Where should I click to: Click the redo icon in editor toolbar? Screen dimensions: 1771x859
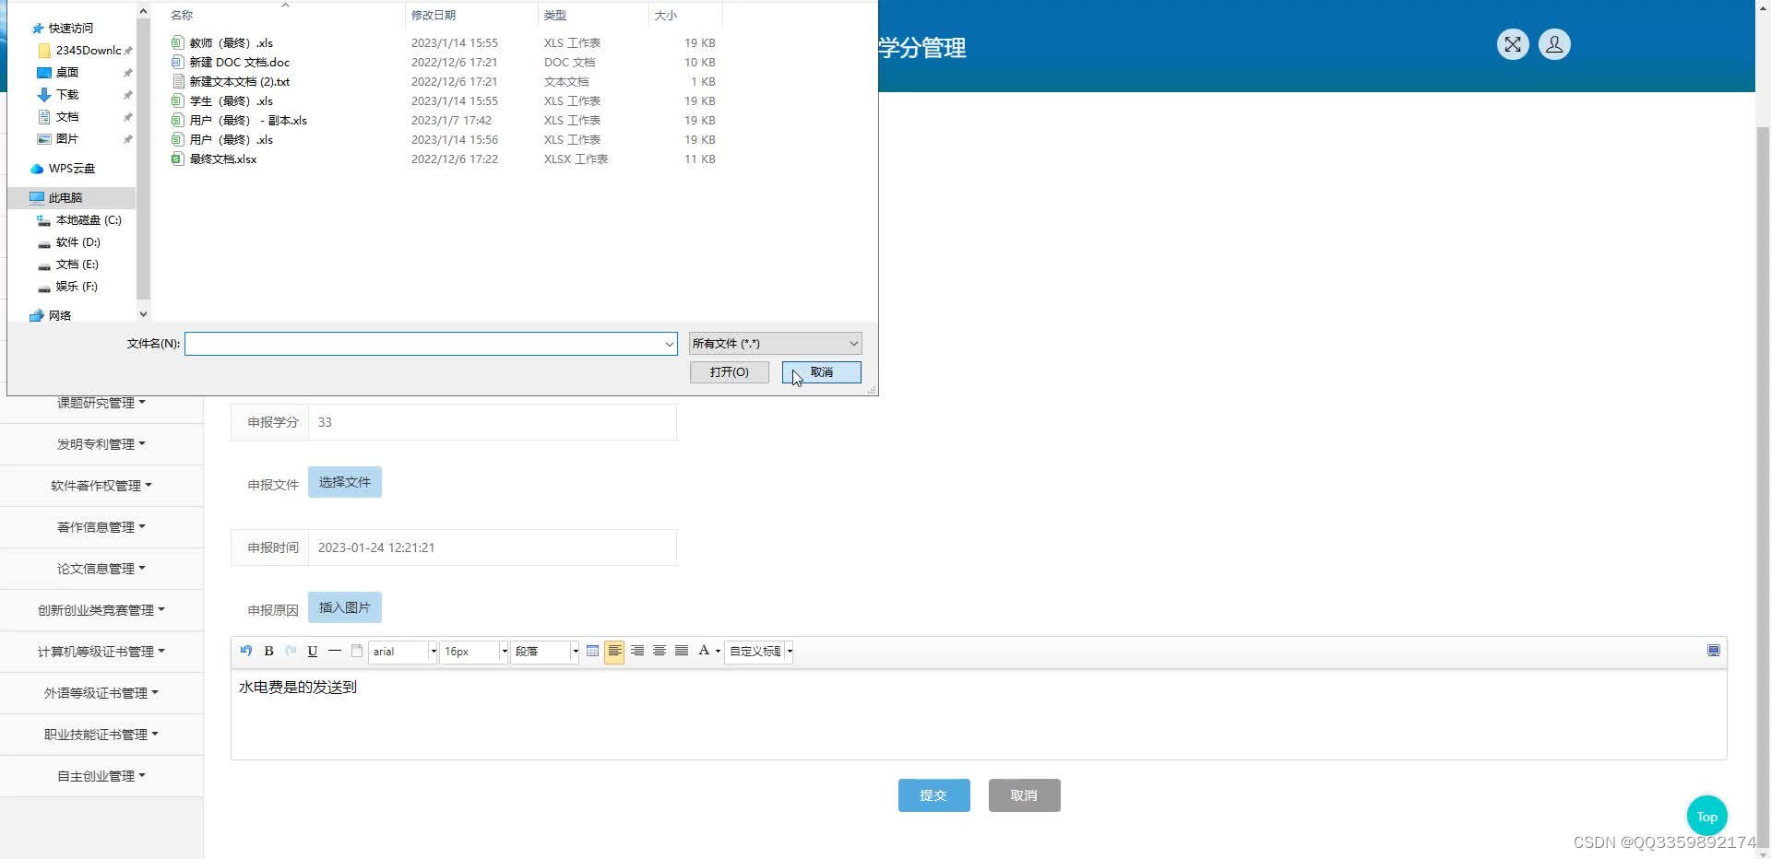click(291, 651)
